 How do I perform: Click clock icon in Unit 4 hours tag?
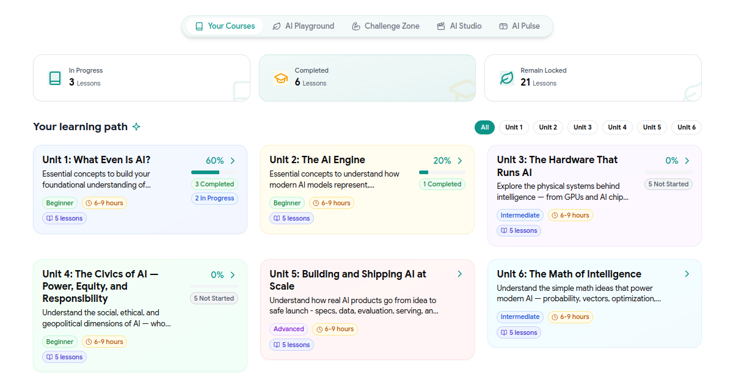pos(89,342)
